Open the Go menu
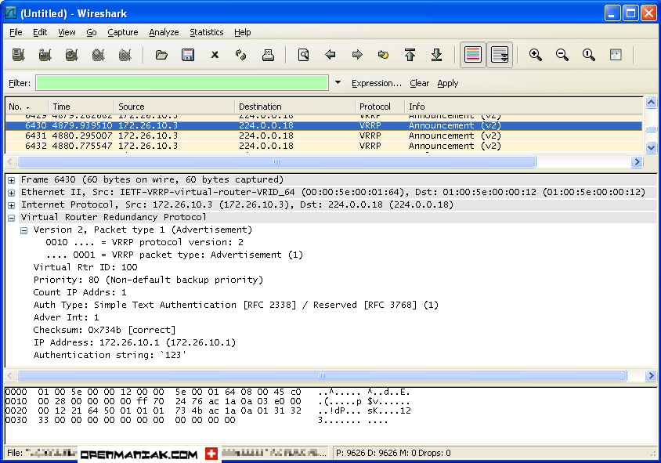Viewport: 661px width, 463px height. (x=92, y=32)
